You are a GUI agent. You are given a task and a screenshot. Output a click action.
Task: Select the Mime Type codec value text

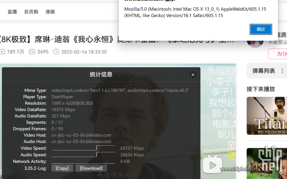coord(120,90)
